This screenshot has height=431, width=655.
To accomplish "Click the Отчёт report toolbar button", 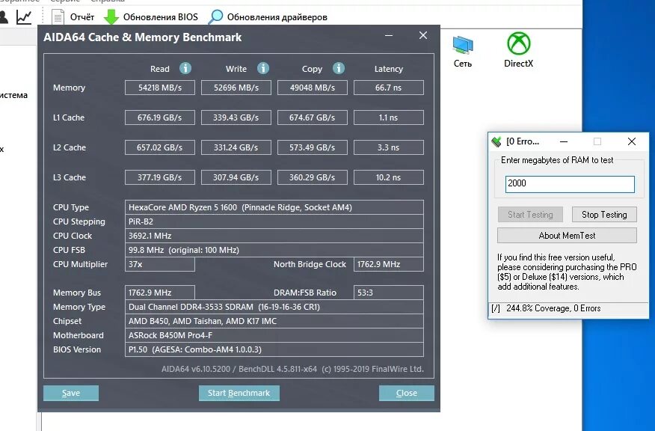I will click(x=73, y=17).
